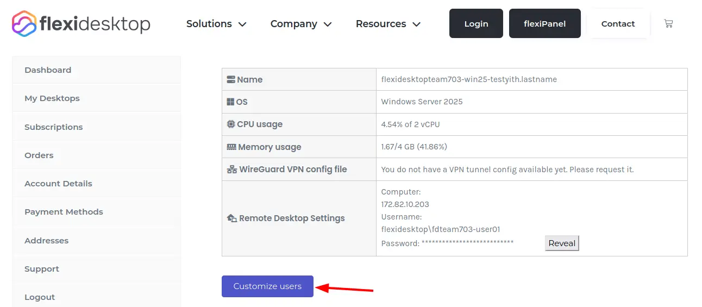The height and width of the screenshot is (307, 702).
Task: Open Dashboard in the sidebar
Action: click(97, 70)
